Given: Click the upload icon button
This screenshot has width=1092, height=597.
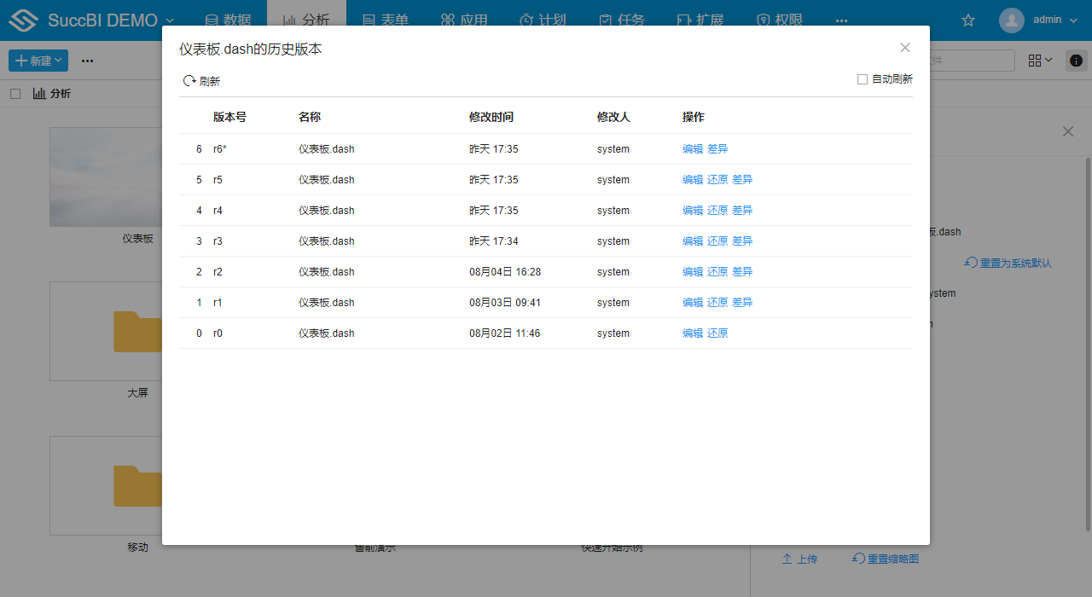Looking at the screenshot, I should [787, 559].
